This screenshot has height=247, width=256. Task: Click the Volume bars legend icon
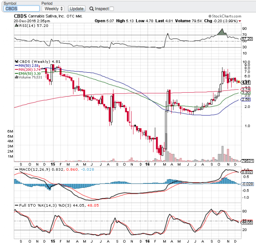pyautogui.click(x=16, y=77)
